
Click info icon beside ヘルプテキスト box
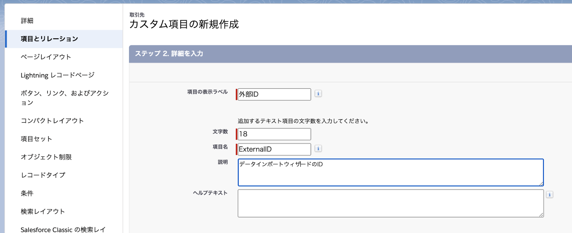click(x=549, y=195)
